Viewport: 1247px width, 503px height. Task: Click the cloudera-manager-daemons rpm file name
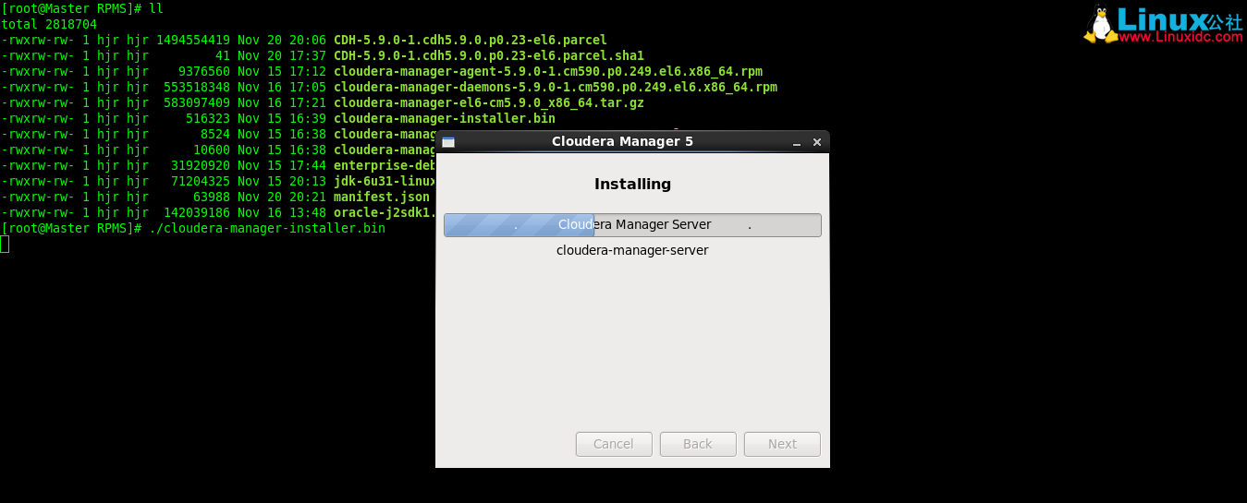(x=555, y=87)
